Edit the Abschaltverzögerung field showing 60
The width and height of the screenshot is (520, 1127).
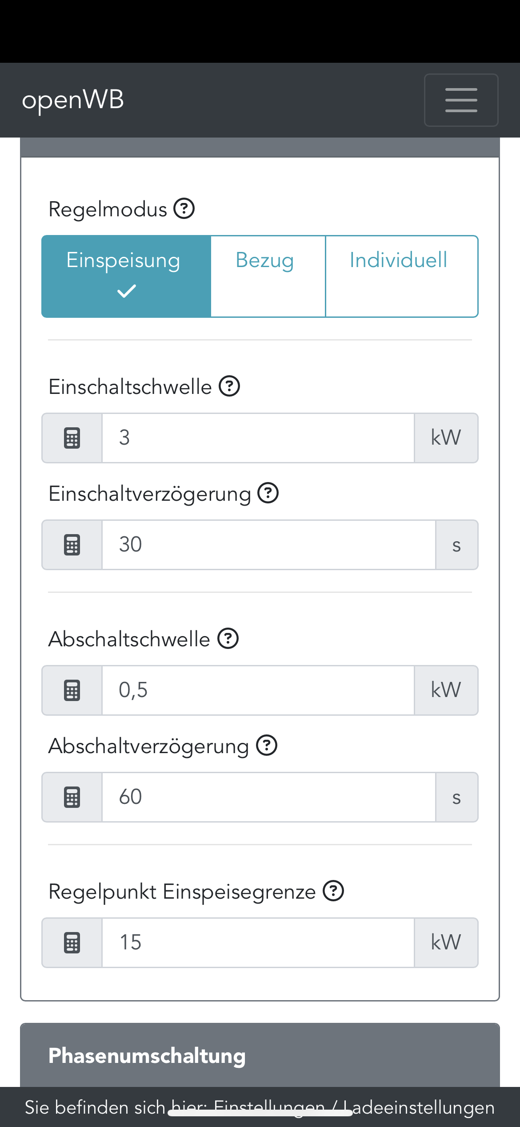tap(268, 797)
